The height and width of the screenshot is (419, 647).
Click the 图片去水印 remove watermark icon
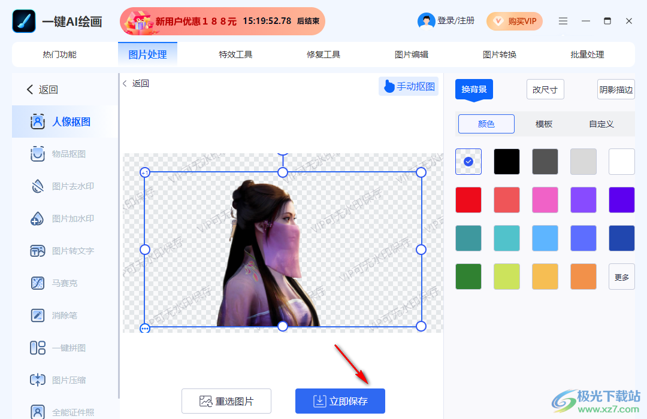[x=38, y=186]
